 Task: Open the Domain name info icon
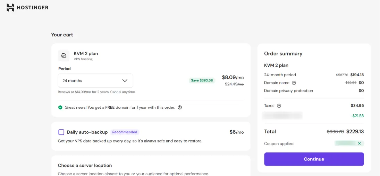pyautogui.click(x=294, y=83)
